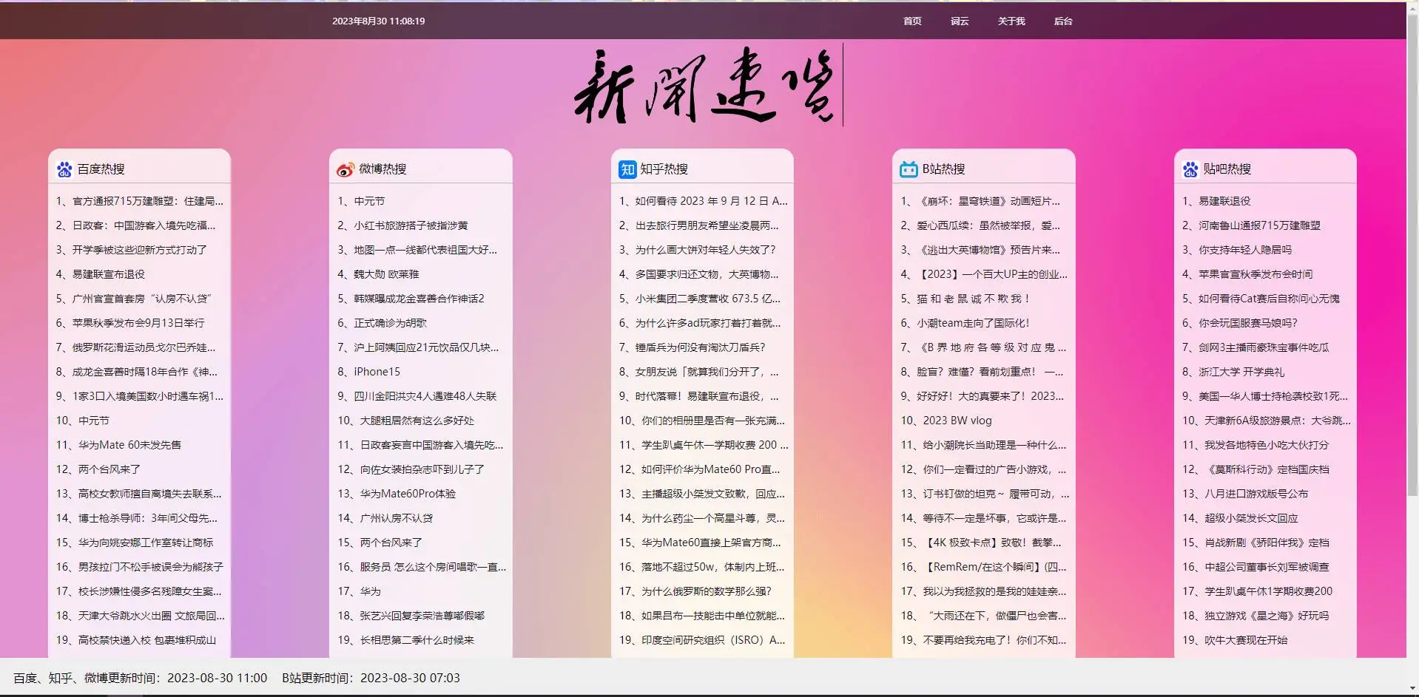The height and width of the screenshot is (697, 1419).
Task: Open Weibo item 大腿粗居然有这么多好处
Action: click(x=405, y=421)
